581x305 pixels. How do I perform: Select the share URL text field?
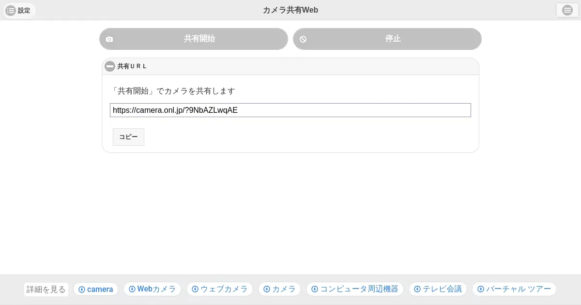pos(290,110)
